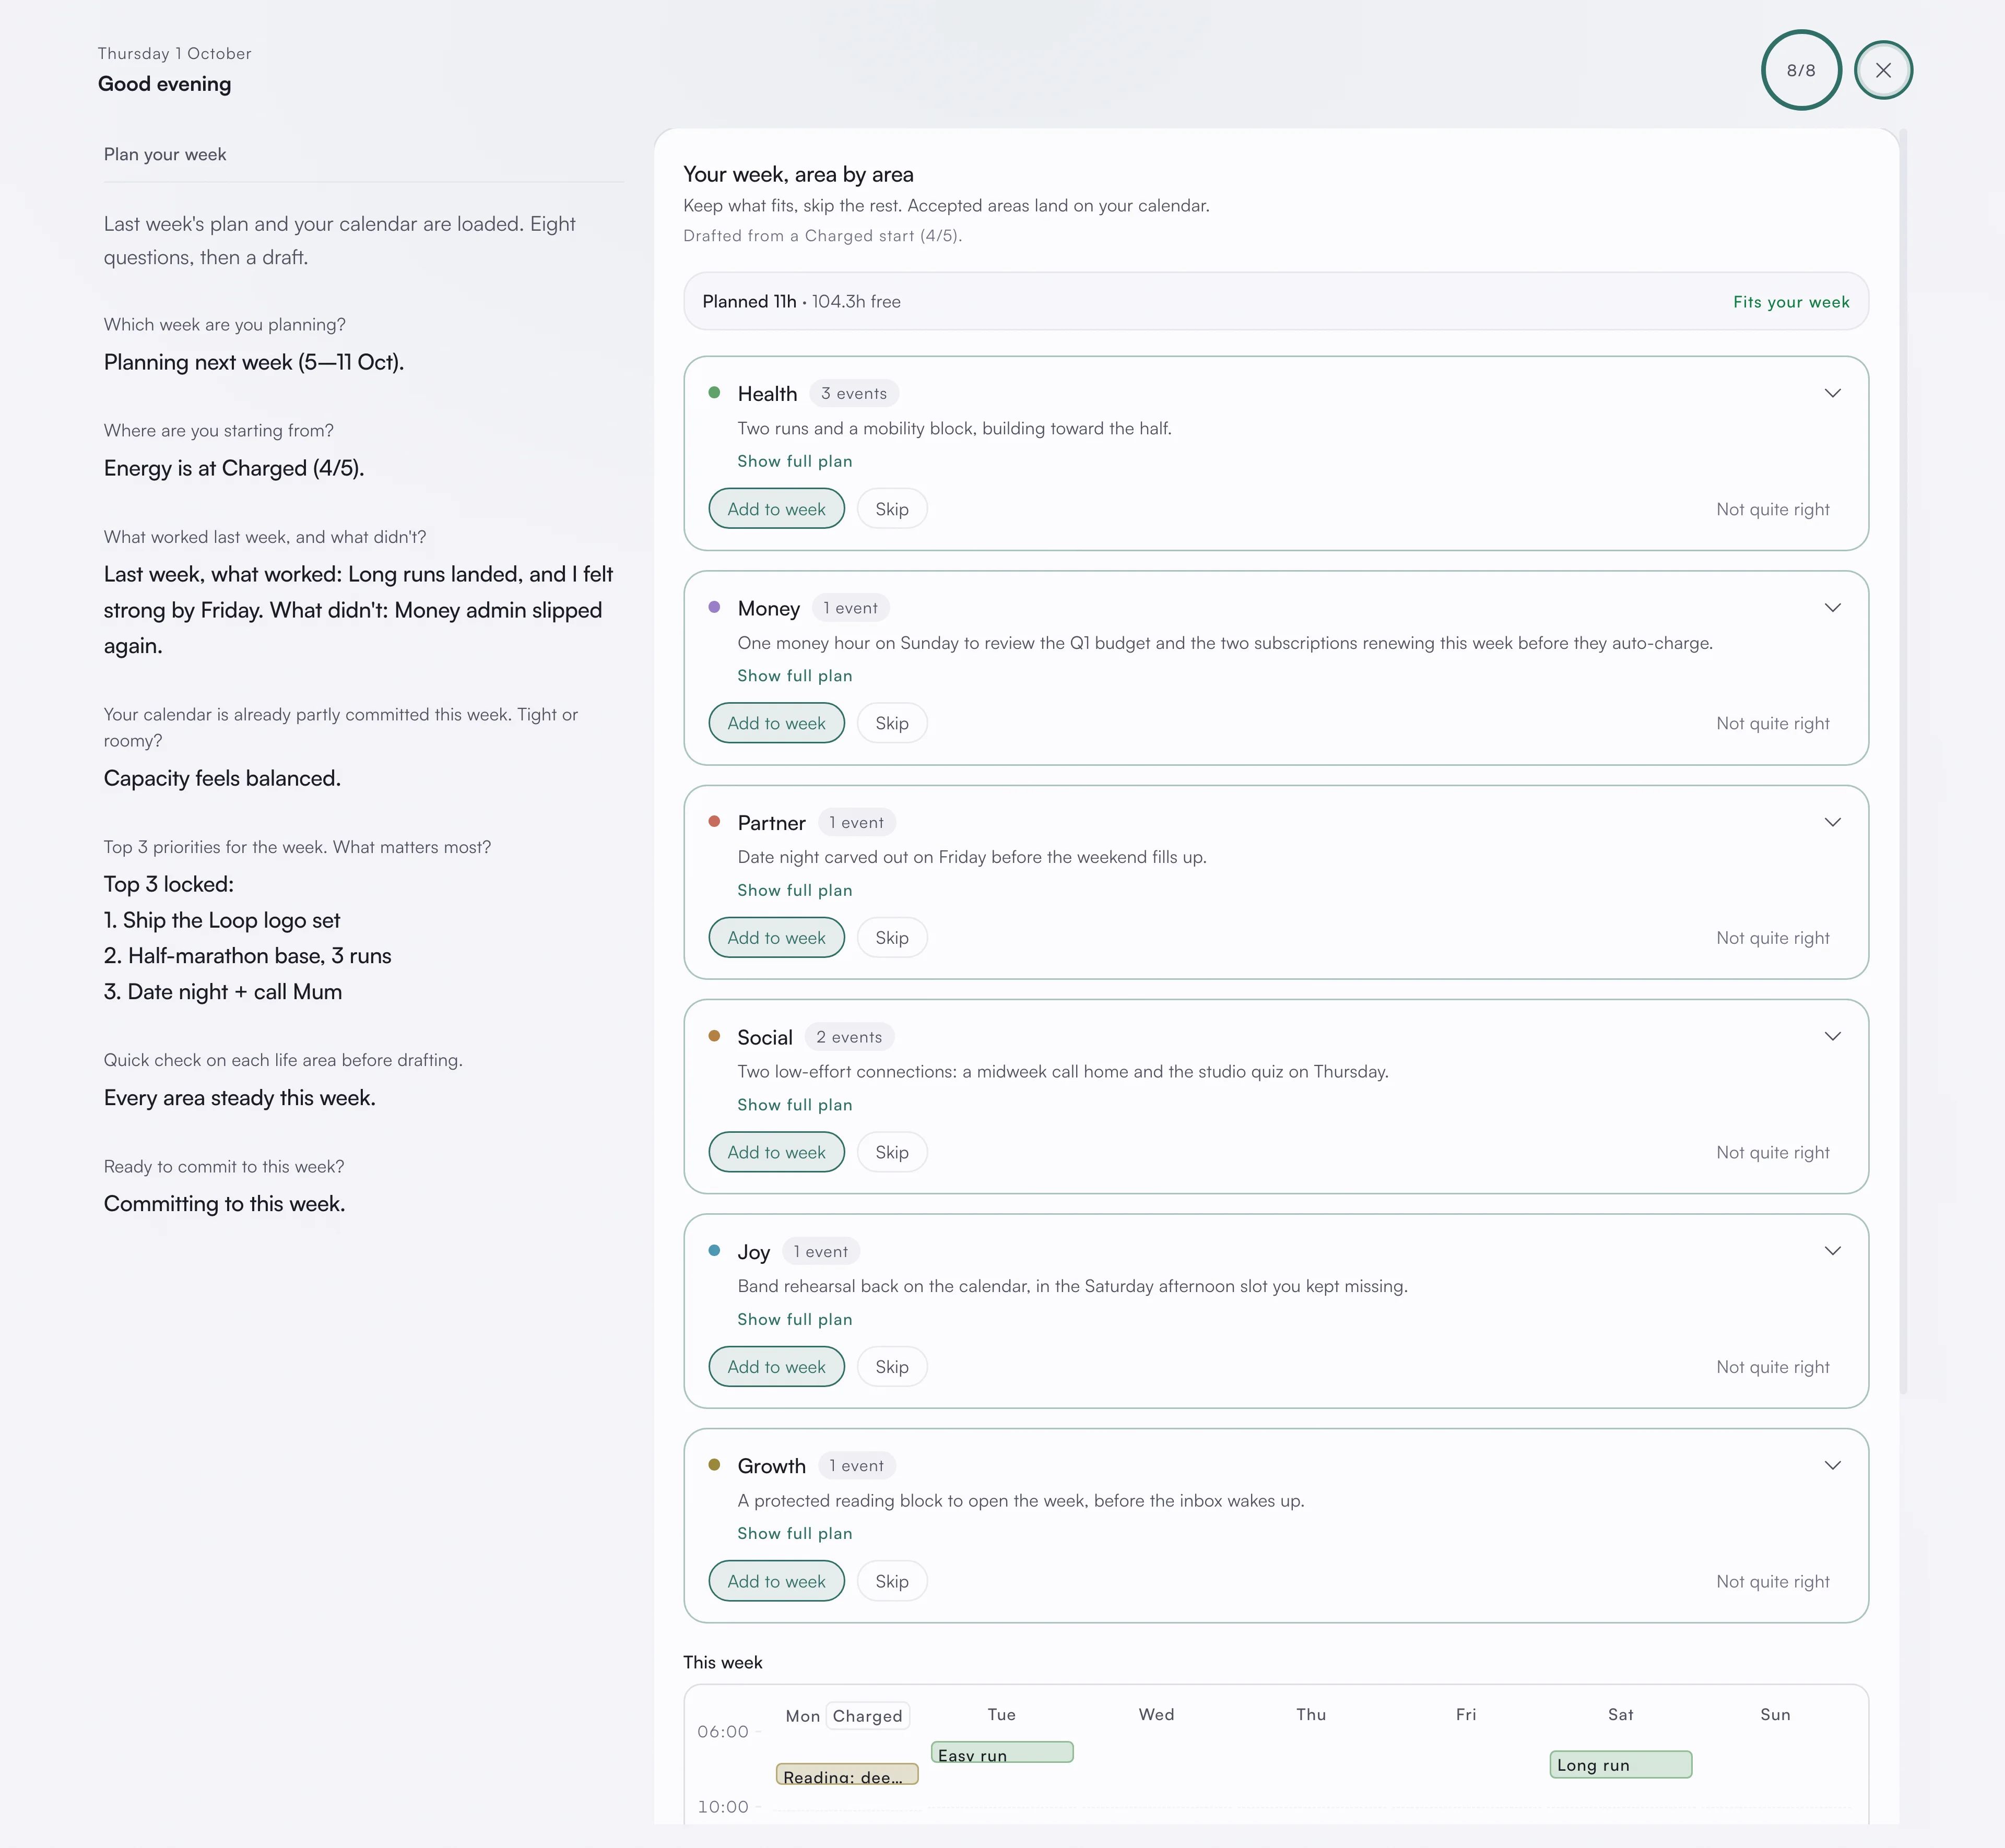This screenshot has width=2005, height=1848.
Task: Skip the Growth area
Action: [892, 1581]
